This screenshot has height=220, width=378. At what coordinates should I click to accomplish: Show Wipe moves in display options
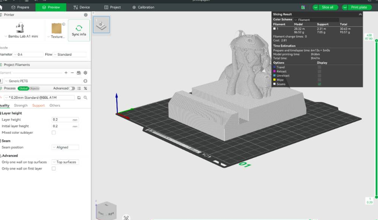(x=320, y=80)
